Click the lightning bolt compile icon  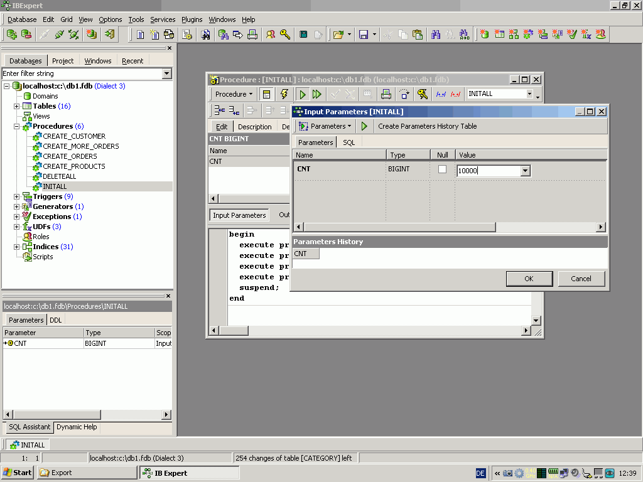pos(284,94)
